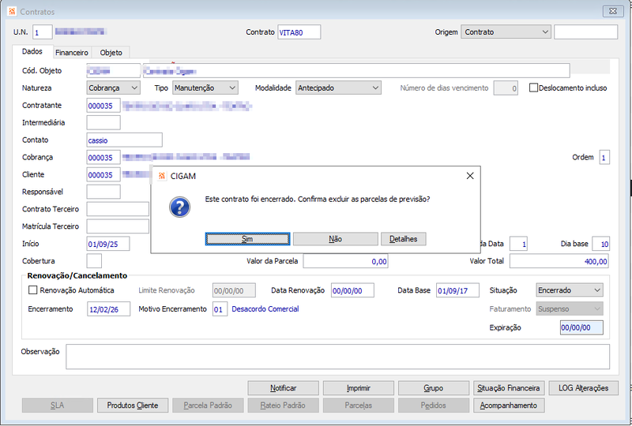Click the Expiração date field

581,327
